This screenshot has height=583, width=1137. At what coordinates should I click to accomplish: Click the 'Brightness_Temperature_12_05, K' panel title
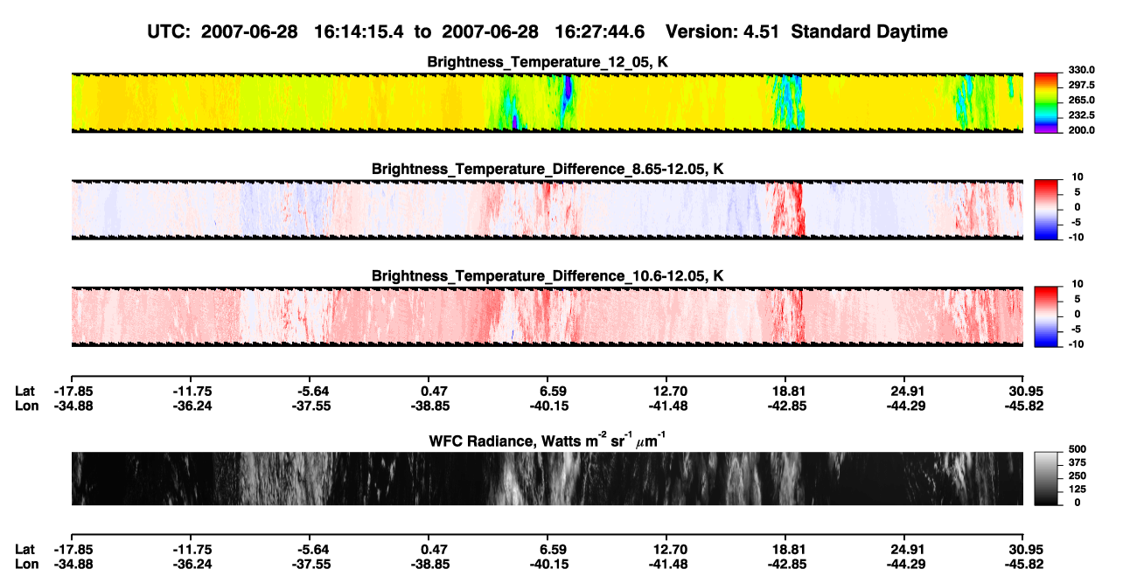click(x=548, y=62)
